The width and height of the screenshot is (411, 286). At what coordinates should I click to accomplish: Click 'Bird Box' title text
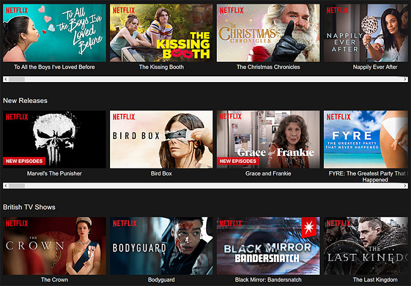pos(161,174)
